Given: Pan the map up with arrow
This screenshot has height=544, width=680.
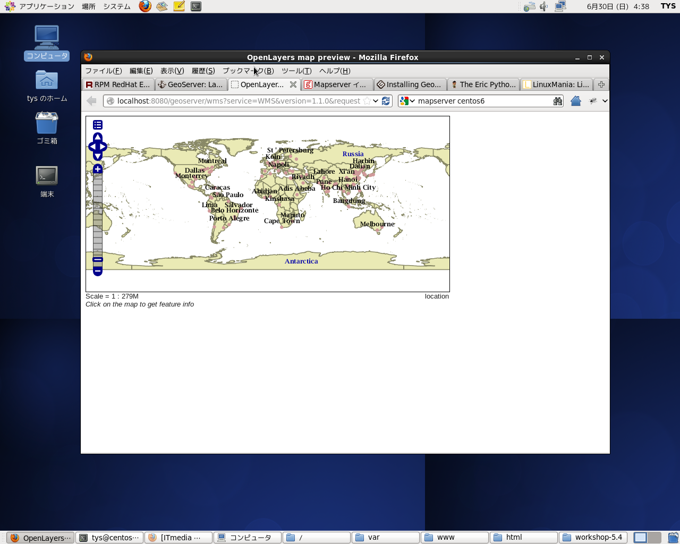Looking at the screenshot, I should click(x=98, y=138).
